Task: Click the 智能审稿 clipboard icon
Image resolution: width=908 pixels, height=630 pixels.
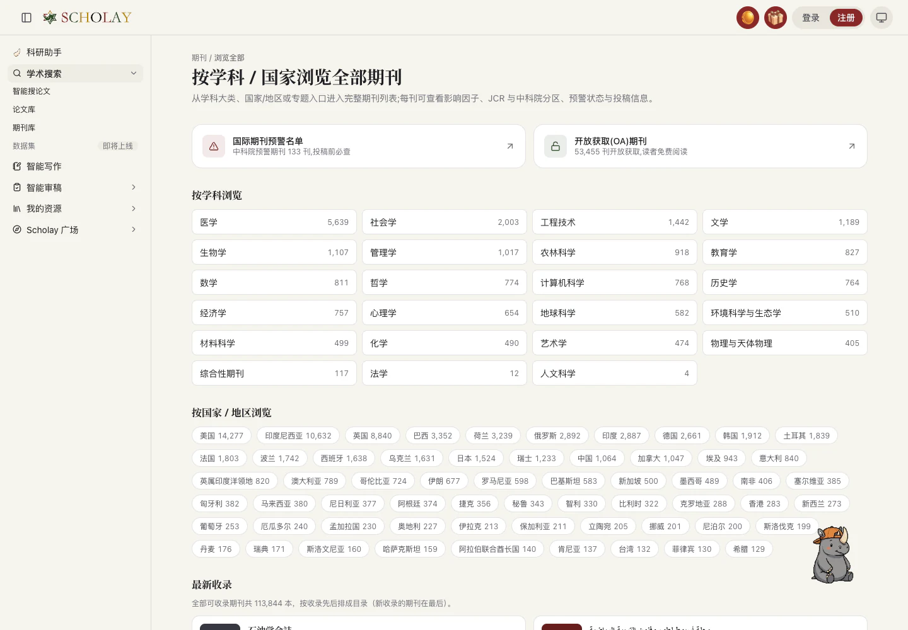Action: pyautogui.click(x=17, y=187)
